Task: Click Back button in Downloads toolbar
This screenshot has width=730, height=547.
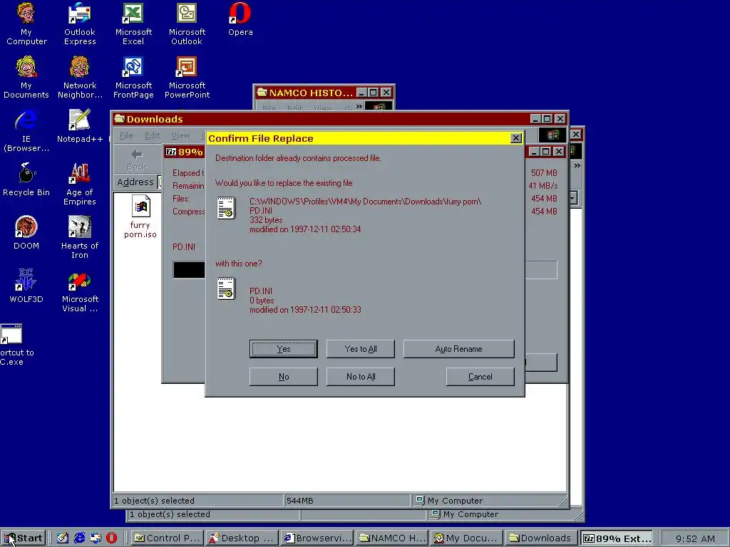Action: coord(136,160)
